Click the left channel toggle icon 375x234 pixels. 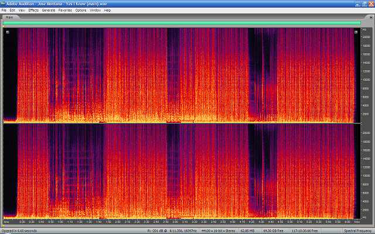point(8,32)
